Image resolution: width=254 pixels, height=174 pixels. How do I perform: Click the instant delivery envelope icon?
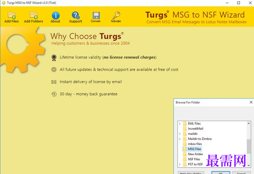point(54,82)
